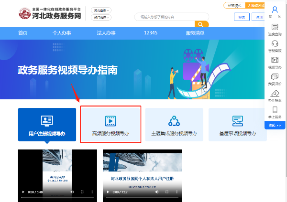287x202 pixels.
Task: Click the 注册 register button
Action: pyautogui.click(x=258, y=17)
